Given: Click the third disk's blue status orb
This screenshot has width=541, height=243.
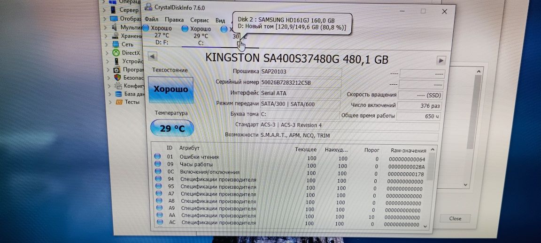Looking at the screenshot, I should [224, 29].
